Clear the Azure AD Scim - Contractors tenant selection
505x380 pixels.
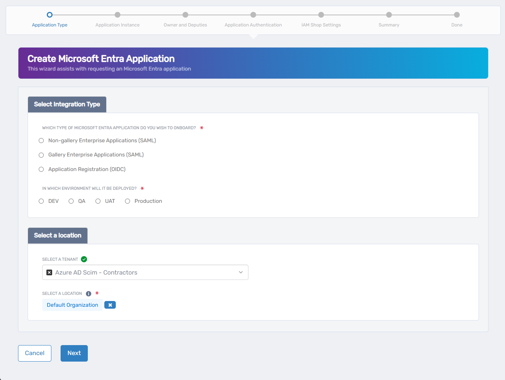pyautogui.click(x=49, y=272)
